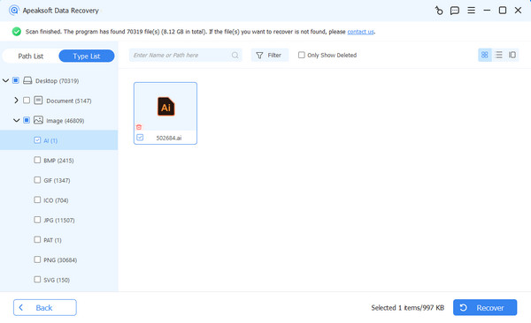This screenshot has height=323, width=531.
Task: Expand the Document tree node
Action: (16, 101)
